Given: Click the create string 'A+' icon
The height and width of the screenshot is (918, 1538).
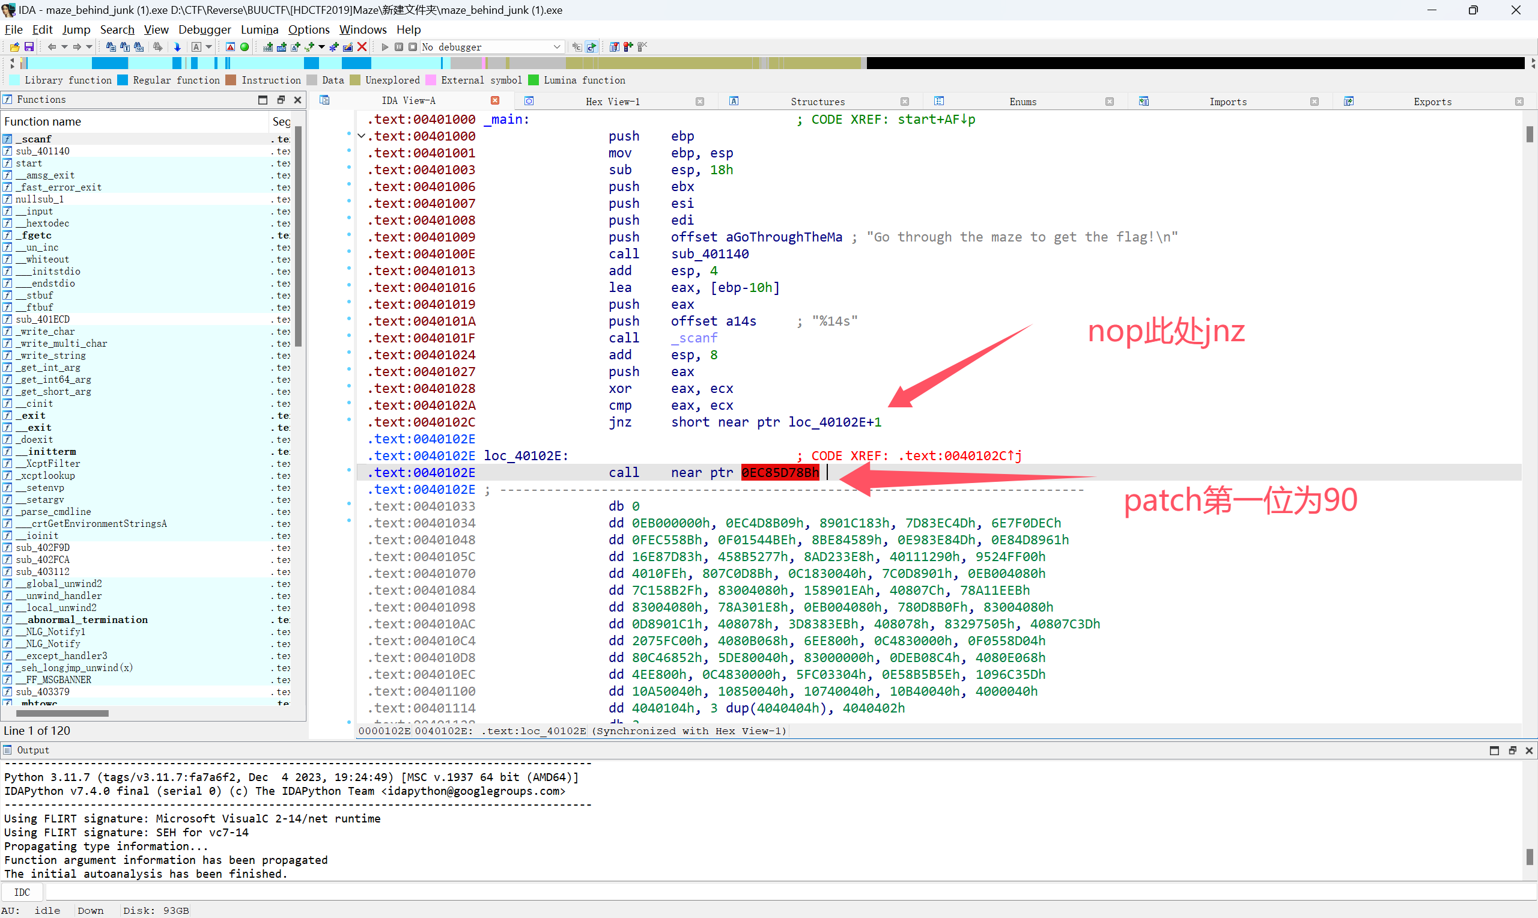Looking at the screenshot, I should pos(296,46).
